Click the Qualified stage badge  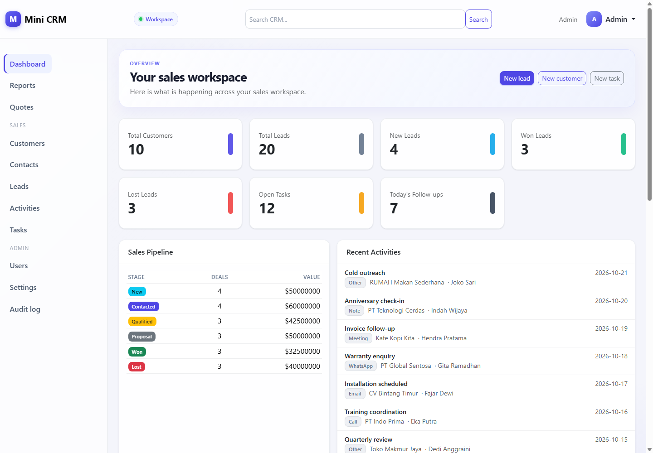[142, 322]
